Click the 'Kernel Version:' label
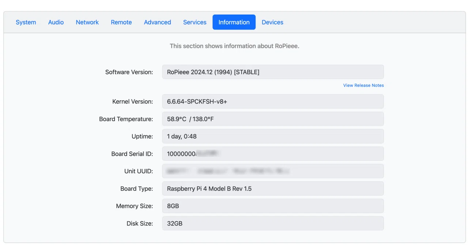The width and height of the screenshot is (468, 245). [133, 102]
